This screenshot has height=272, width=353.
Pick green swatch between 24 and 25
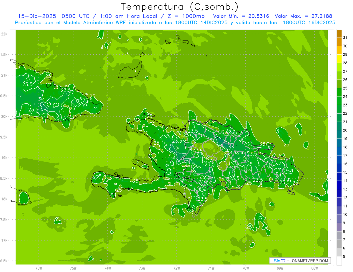(x=339, y=92)
